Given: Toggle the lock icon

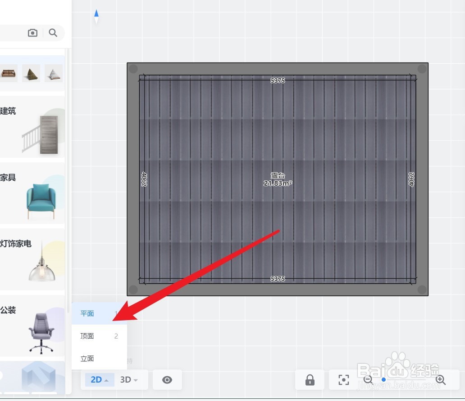Looking at the screenshot, I should click(x=310, y=380).
